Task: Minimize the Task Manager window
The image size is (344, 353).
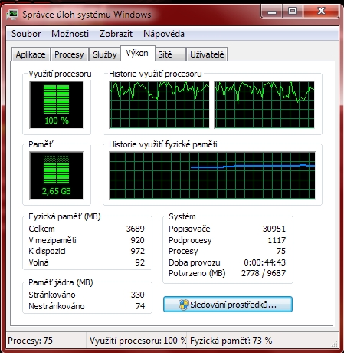Action: point(272,12)
